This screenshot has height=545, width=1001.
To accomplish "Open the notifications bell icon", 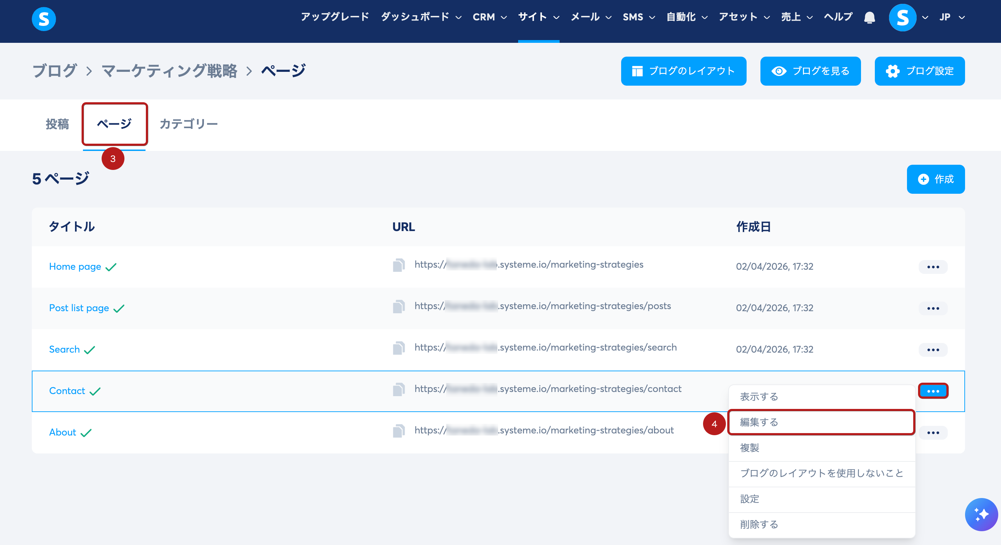I will point(869,18).
